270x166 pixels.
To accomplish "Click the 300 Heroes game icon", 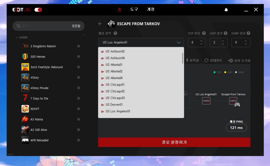I will coord(25,56).
